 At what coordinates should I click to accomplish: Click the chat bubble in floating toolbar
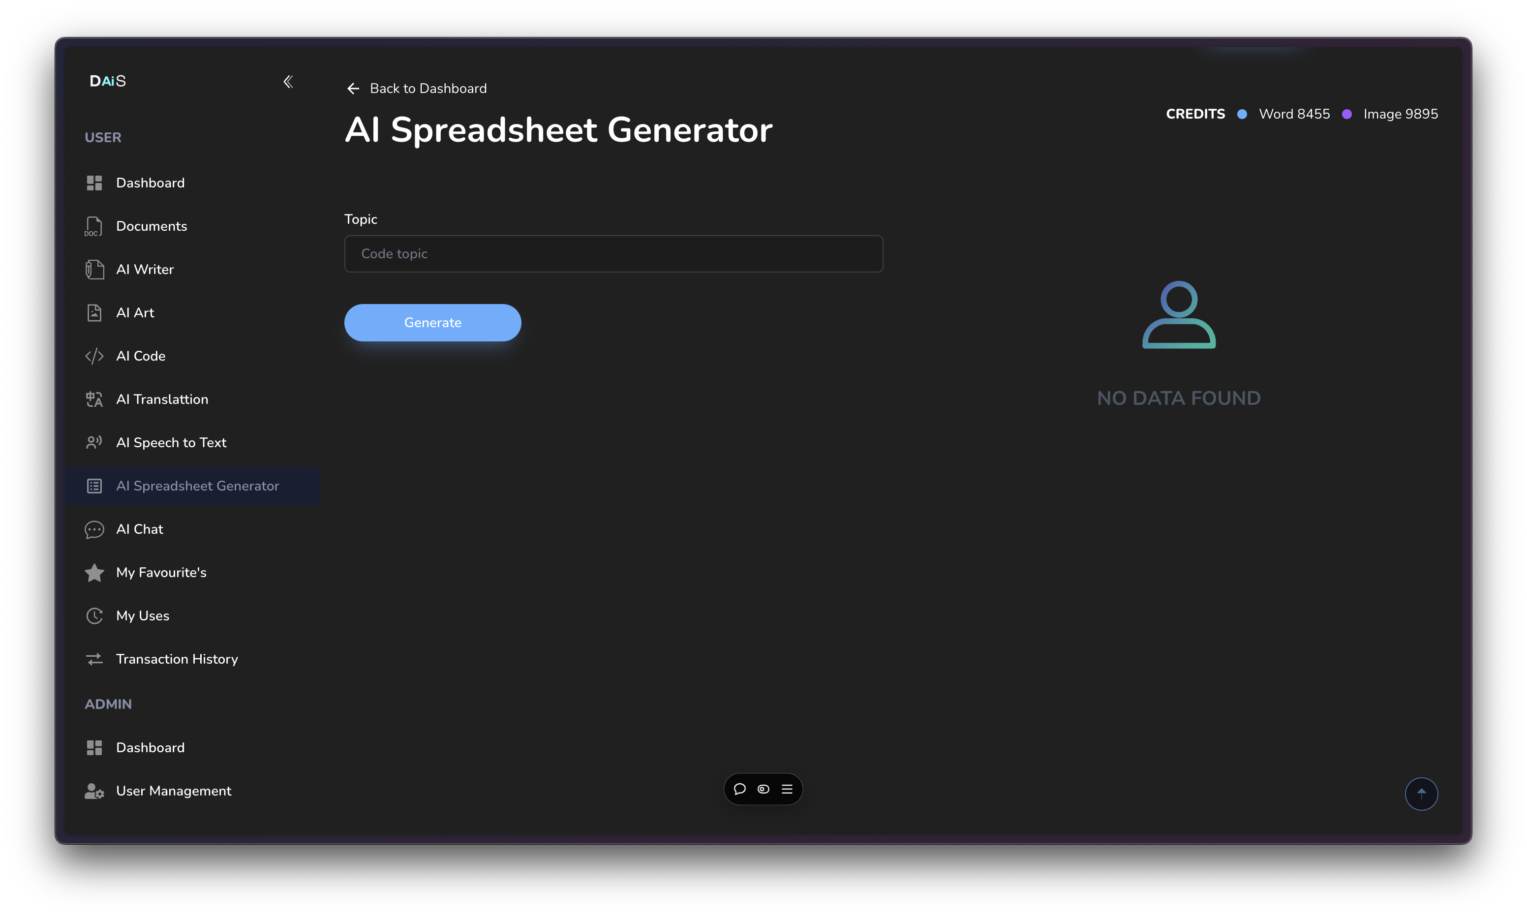(739, 789)
